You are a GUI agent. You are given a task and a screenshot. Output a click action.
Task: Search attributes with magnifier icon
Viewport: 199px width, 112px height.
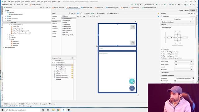(189, 13)
